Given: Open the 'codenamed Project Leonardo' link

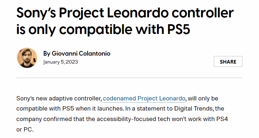Looking at the screenshot, I should [x=144, y=98].
